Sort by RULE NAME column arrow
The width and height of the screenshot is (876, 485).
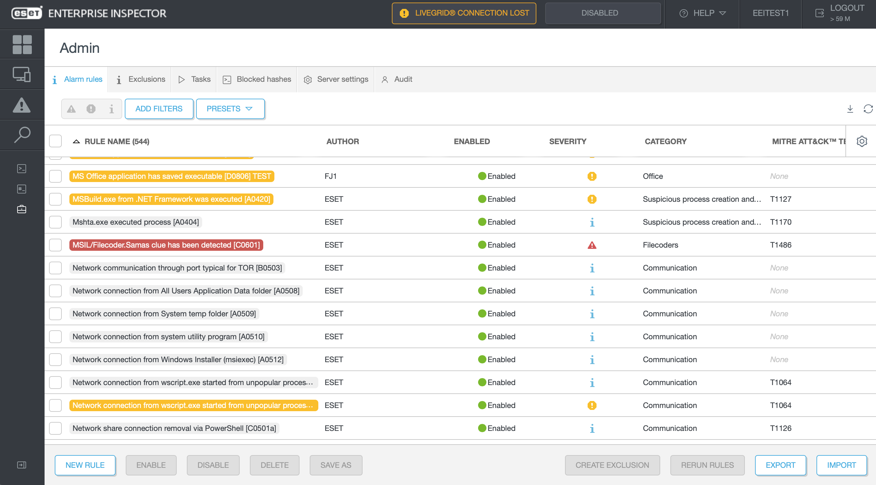(76, 141)
